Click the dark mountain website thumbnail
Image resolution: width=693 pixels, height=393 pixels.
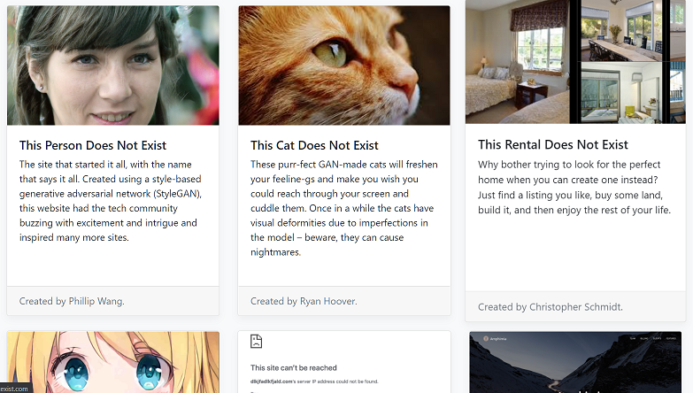pyautogui.click(x=575, y=362)
